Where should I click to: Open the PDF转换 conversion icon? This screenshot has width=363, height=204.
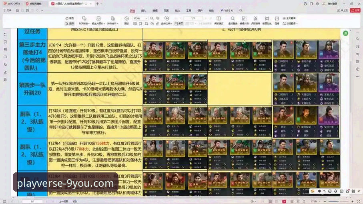(84, 18)
